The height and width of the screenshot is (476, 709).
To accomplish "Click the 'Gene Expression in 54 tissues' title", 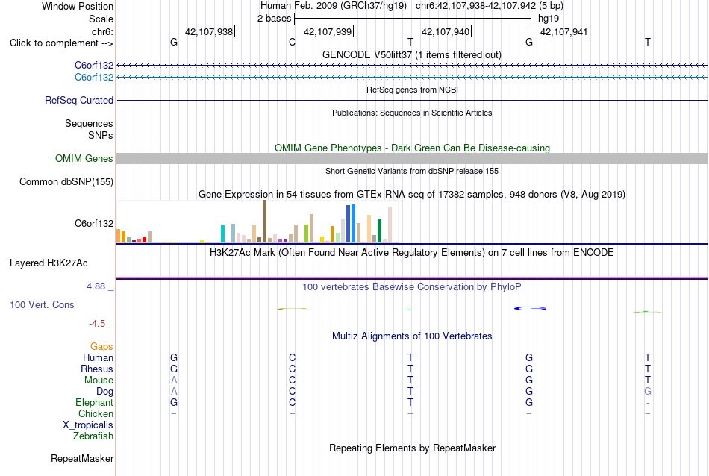I will [x=412, y=195].
